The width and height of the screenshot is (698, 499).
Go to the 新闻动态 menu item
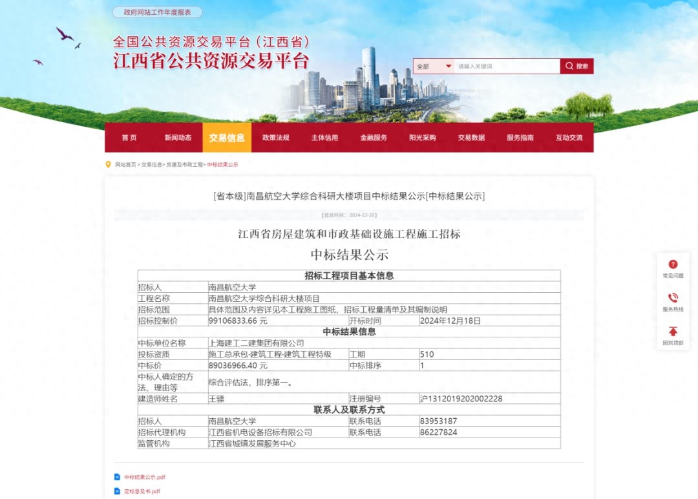[x=178, y=138]
